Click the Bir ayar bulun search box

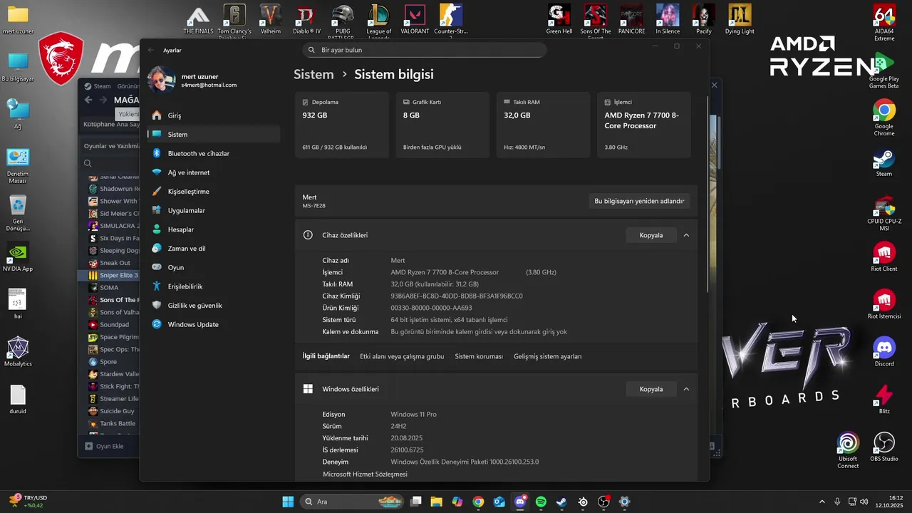[x=425, y=50]
